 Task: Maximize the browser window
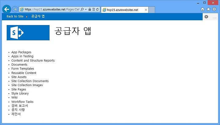(204, 3)
